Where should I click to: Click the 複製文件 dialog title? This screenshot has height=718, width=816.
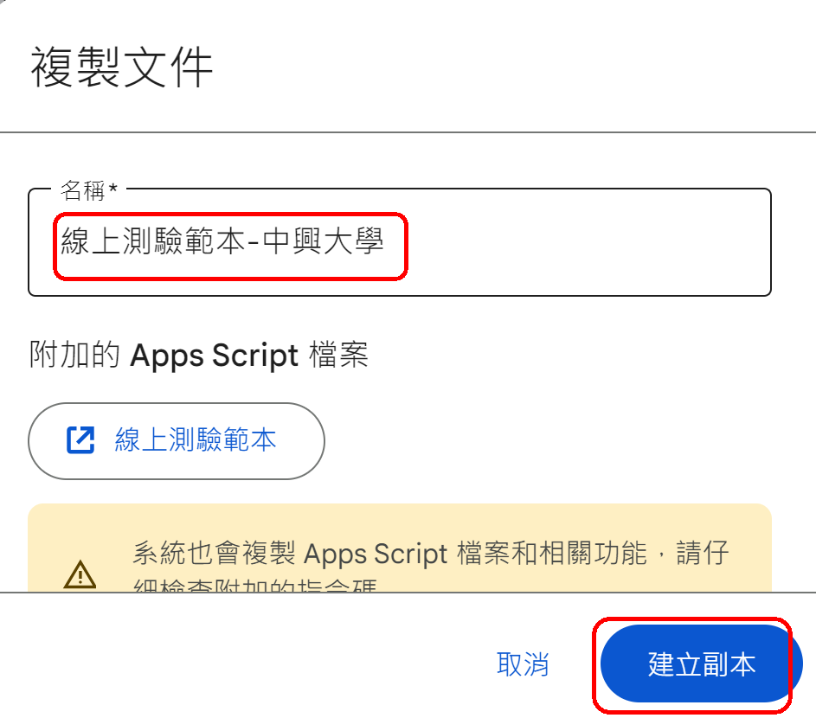click(x=122, y=68)
